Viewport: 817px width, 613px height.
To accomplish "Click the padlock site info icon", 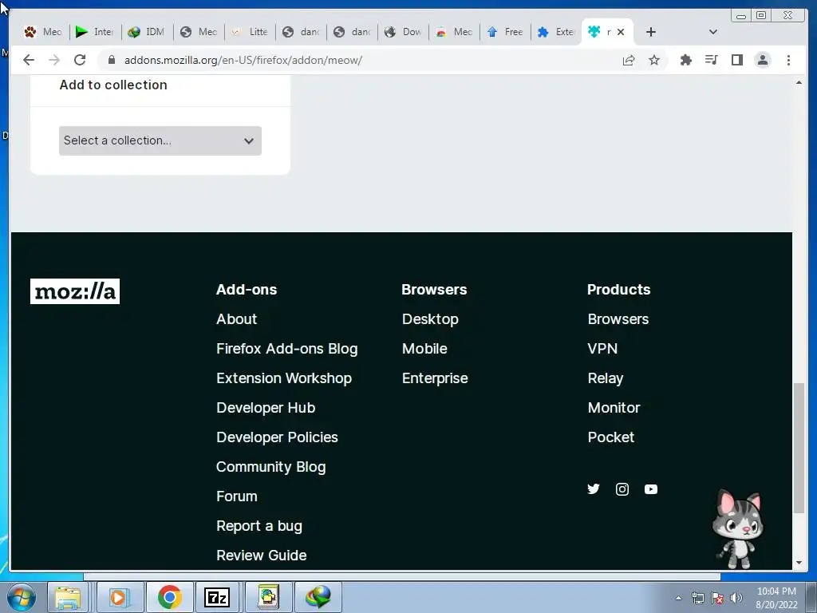I will 111,60.
